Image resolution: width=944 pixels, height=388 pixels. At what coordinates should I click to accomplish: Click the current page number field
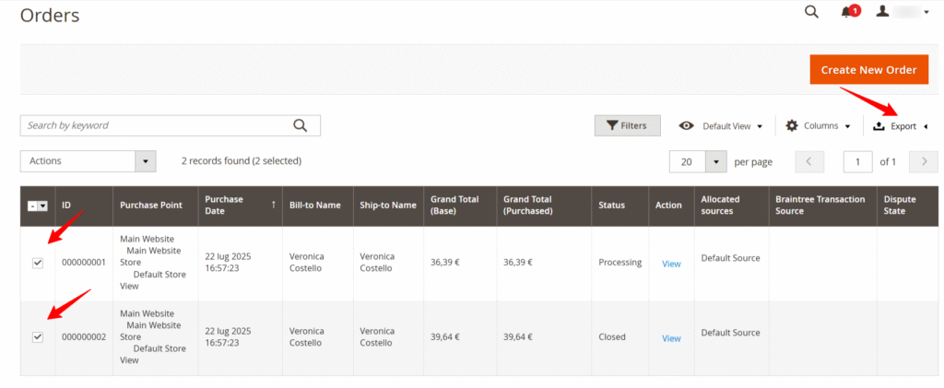(x=857, y=161)
